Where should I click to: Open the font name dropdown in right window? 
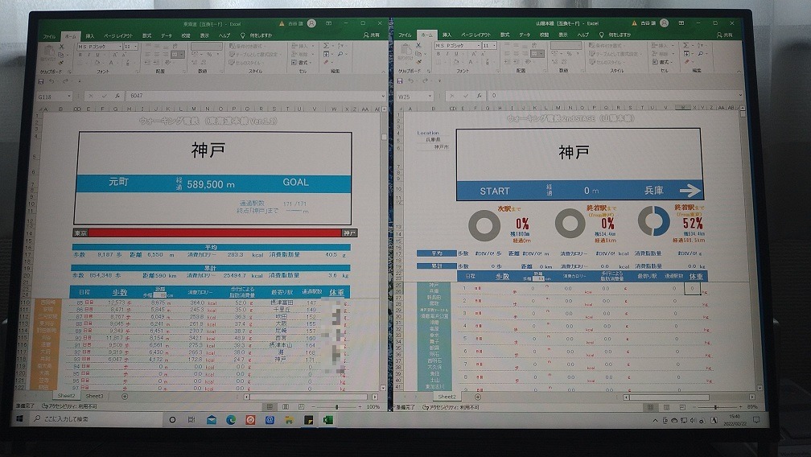(x=477, y=46)
